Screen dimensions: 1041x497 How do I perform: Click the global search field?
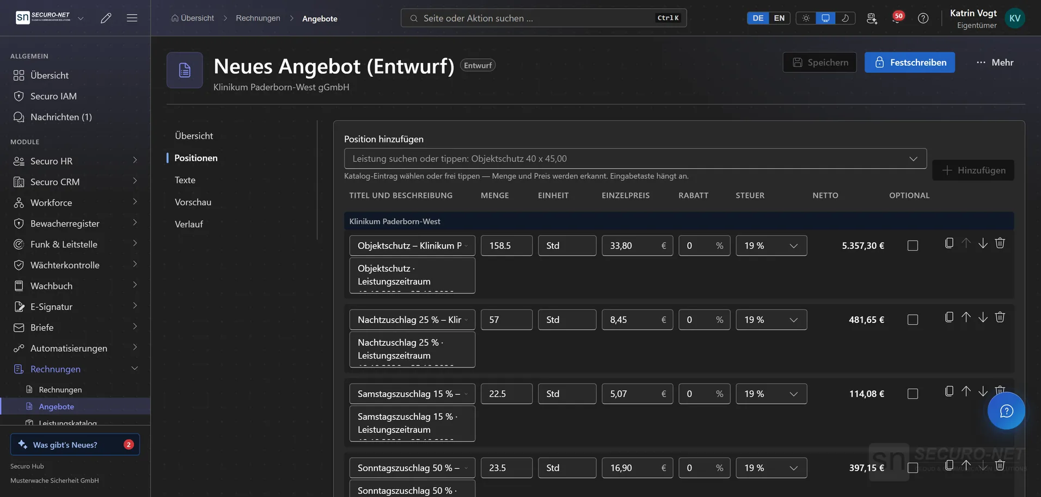point(543,18)
